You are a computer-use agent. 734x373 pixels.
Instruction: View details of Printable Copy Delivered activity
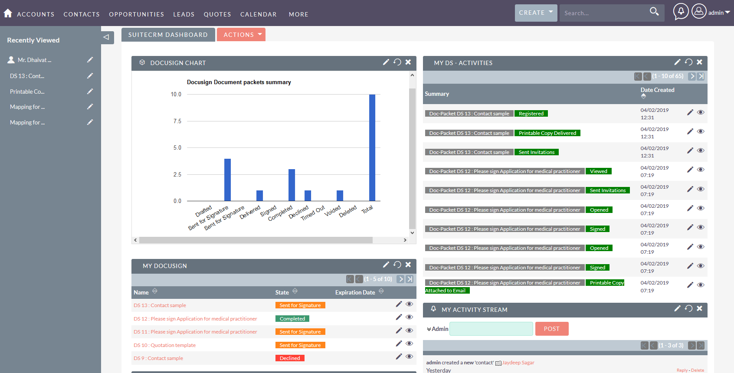tap(701, 131)
